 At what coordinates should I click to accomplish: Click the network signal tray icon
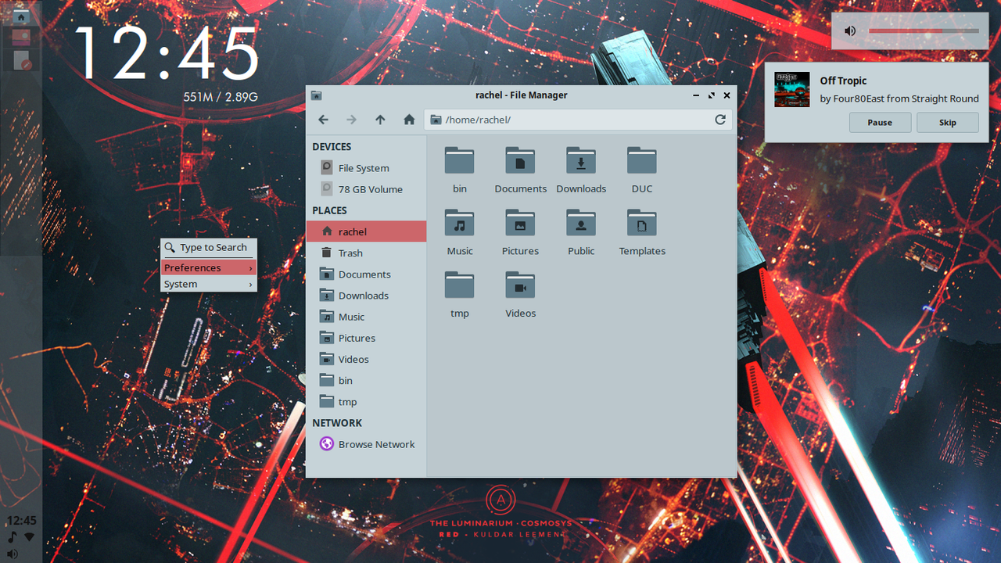[x=30, y=537]
